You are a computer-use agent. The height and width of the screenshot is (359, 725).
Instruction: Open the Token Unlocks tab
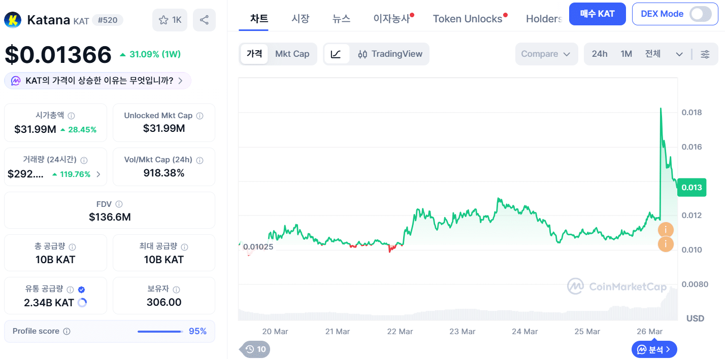point(468,19)
